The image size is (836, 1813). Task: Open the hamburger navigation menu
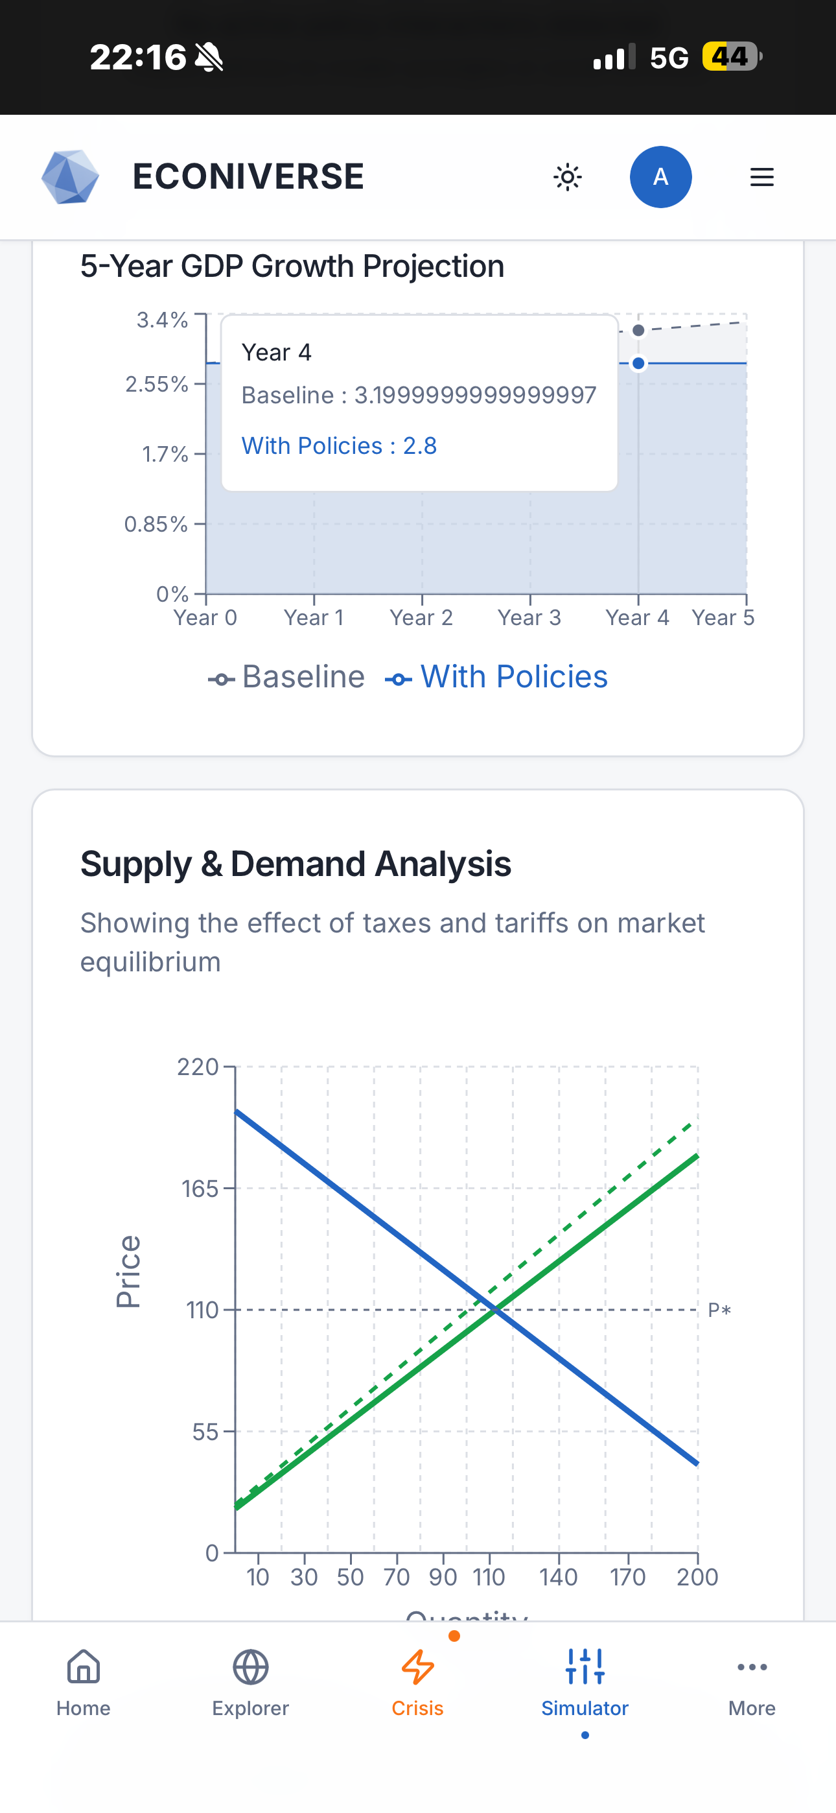tap(761, 176)
